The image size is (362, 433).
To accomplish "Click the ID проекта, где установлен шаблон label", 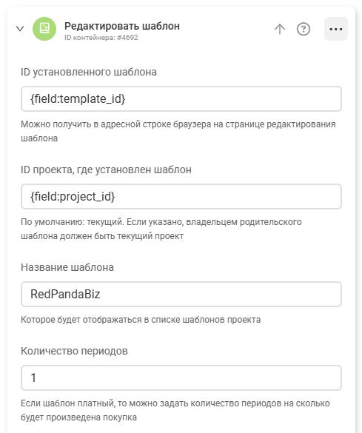I will pyautogui.click(x=106, y=169).
